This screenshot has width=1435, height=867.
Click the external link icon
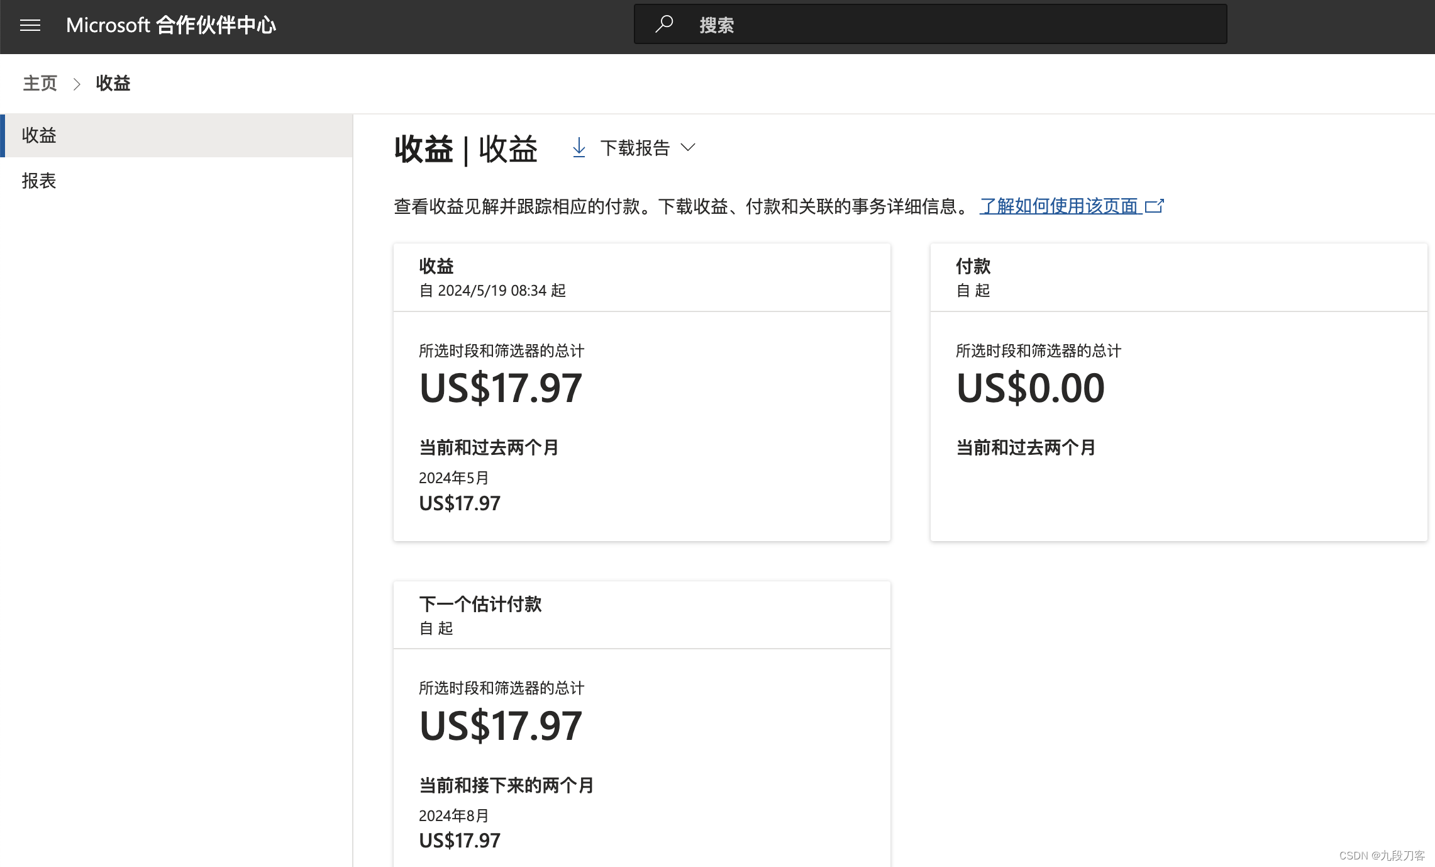point(1155,206)
